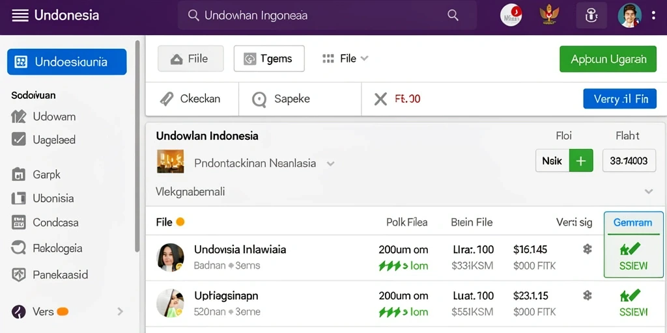The image size is (667, 333).
Task: Toggle the orange Vers switch in the sidebar
Action: point(63,312)
